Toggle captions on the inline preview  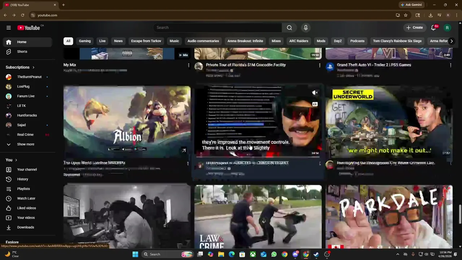point(315,104)
